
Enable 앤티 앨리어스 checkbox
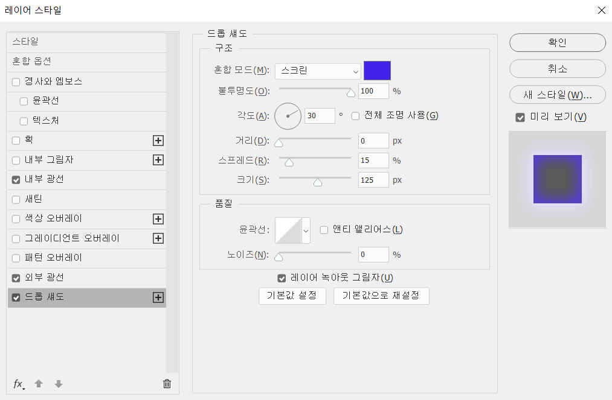point(324,230)
